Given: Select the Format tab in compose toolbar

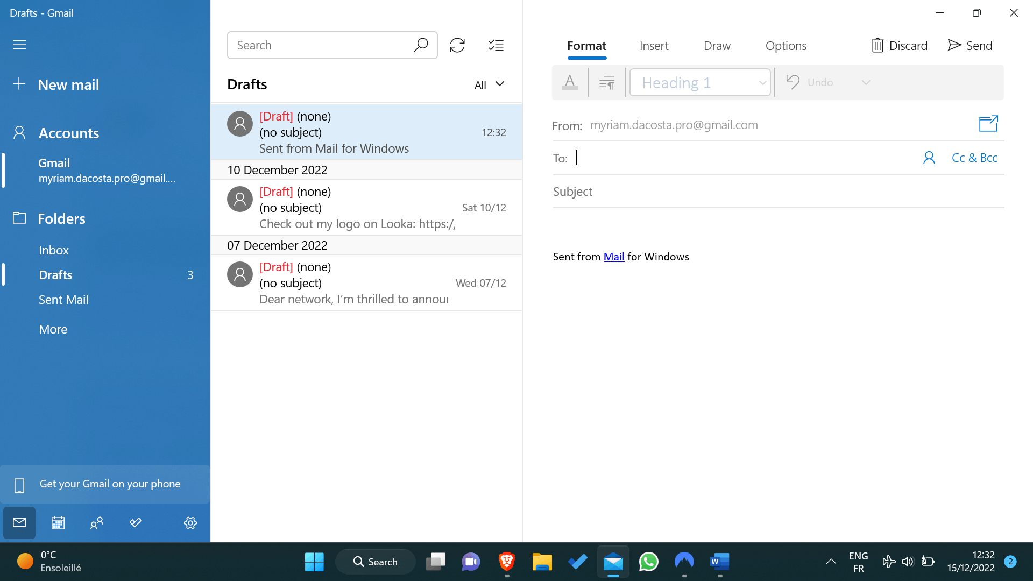Looking at the screenshot, I should pyautogui.click(x=586, y=45).
